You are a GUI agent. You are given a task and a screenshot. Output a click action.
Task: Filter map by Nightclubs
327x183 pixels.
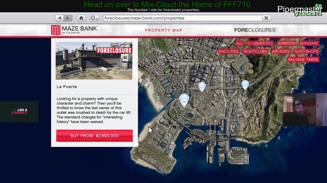pos(255,51)
